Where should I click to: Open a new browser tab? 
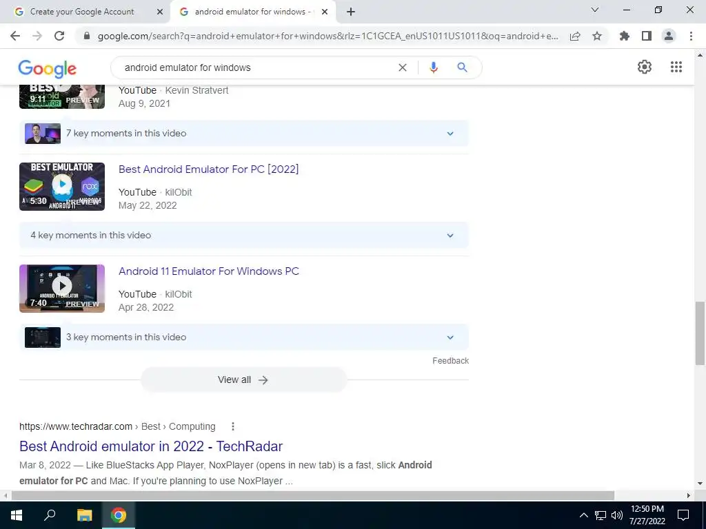(x=351, y=12)
